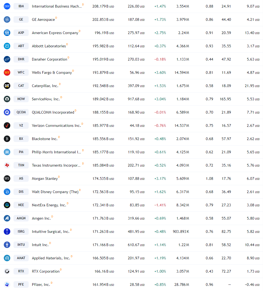Click the QUALCOMM logo icon
Image resolution: width=263 pixels, height=291 pixels.
(x=7, y=112)
